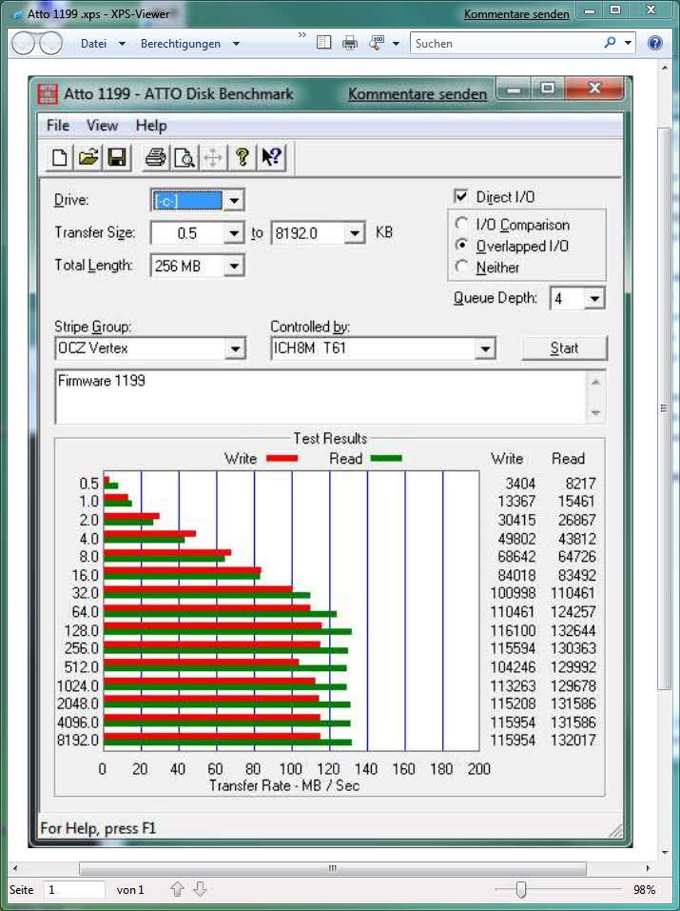Click the 98% zoom percentage label
680x911 pixels.
644,889
